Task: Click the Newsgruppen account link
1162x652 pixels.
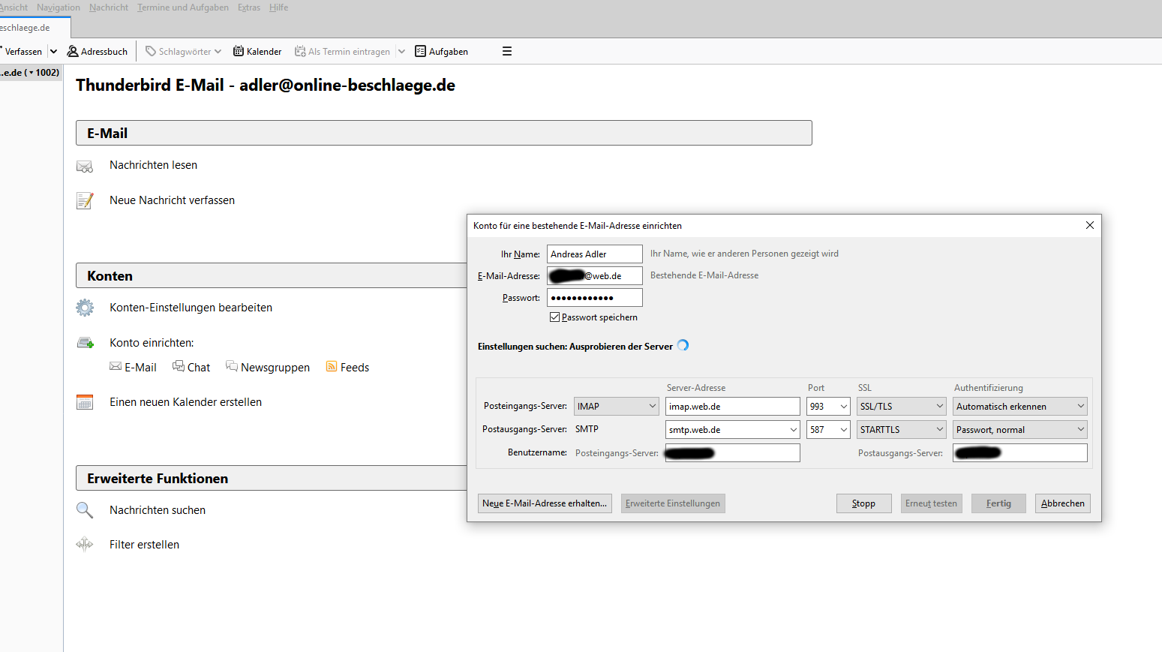Action: [x=275, y=368]
